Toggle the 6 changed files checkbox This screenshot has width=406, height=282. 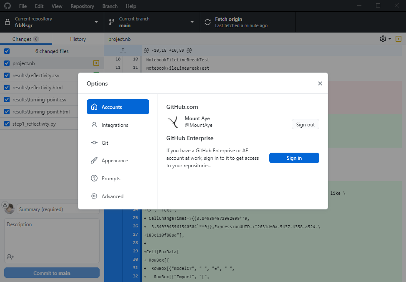(7, 51)
